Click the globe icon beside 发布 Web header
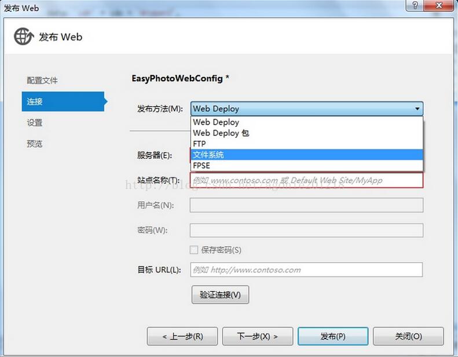 point(24,37)
